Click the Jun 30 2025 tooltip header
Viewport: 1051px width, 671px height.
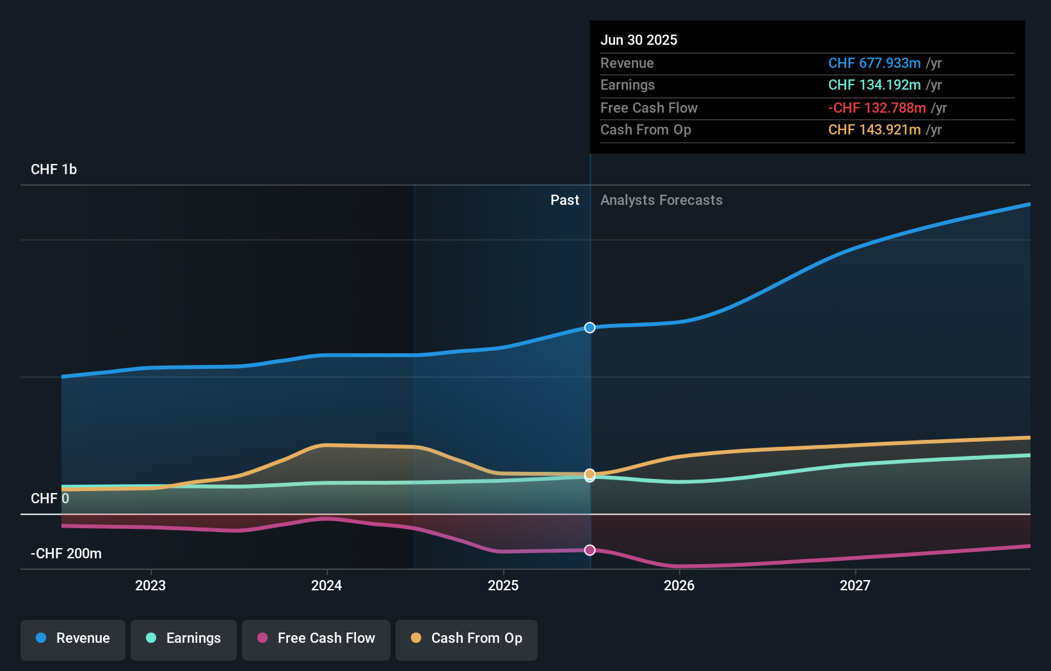pyautogui.click(x=639, y=40)
